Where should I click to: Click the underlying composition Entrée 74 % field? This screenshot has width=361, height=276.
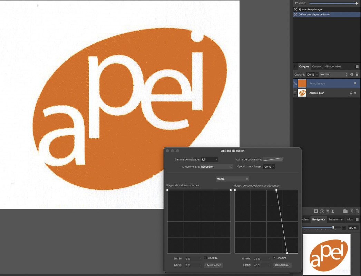pos(260,259)
